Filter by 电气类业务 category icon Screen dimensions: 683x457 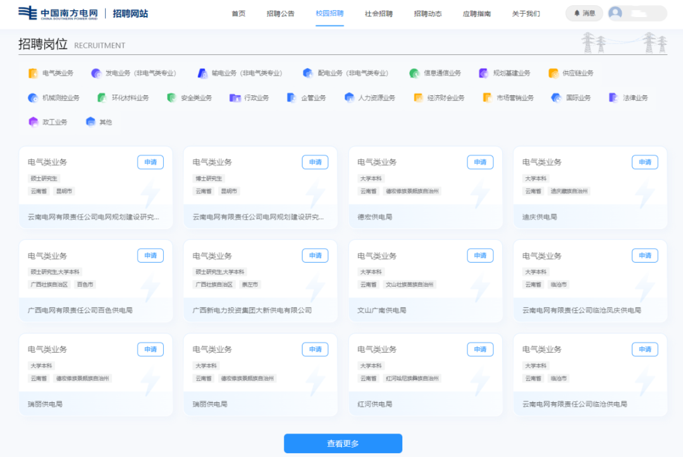click(33, 73)
